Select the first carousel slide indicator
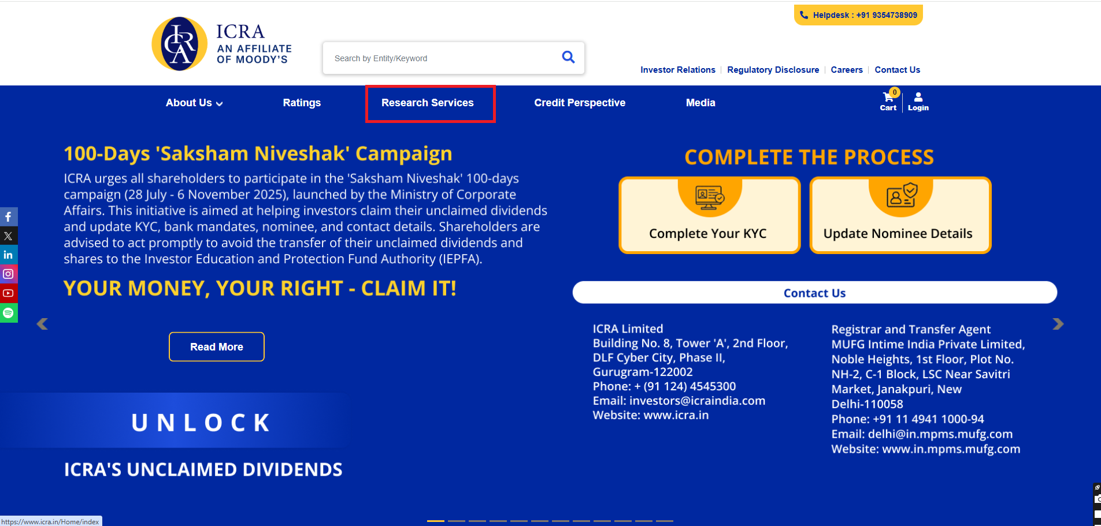This screenshot has width=1101, height=526. pos(436,521)
